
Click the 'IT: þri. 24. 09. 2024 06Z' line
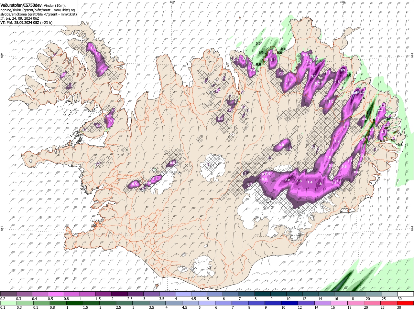point(20,18)
